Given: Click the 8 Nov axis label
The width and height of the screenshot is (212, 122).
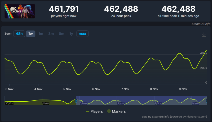Looking at the screenshot, I should click(x=154, y=89).
